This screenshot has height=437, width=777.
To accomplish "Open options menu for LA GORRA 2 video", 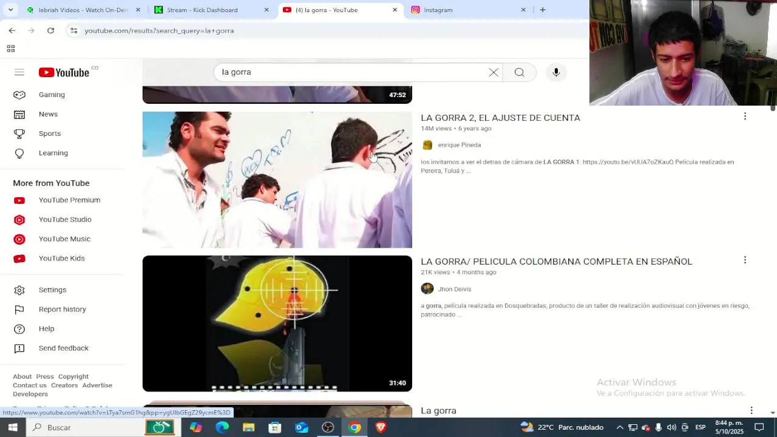I will [x=745, y=116].
